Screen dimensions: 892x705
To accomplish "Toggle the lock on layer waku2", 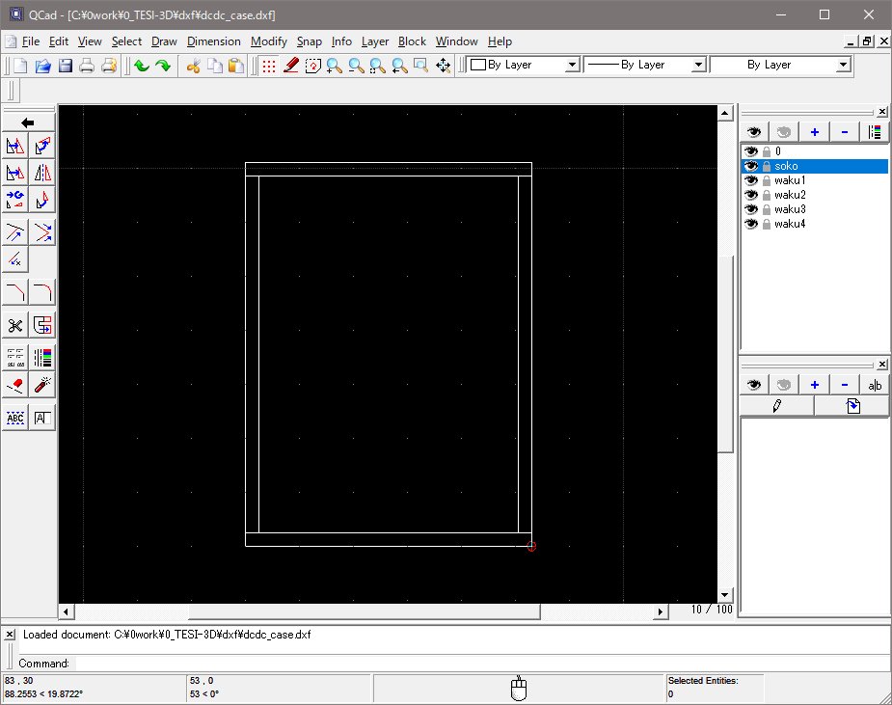I will pos(766,195).
